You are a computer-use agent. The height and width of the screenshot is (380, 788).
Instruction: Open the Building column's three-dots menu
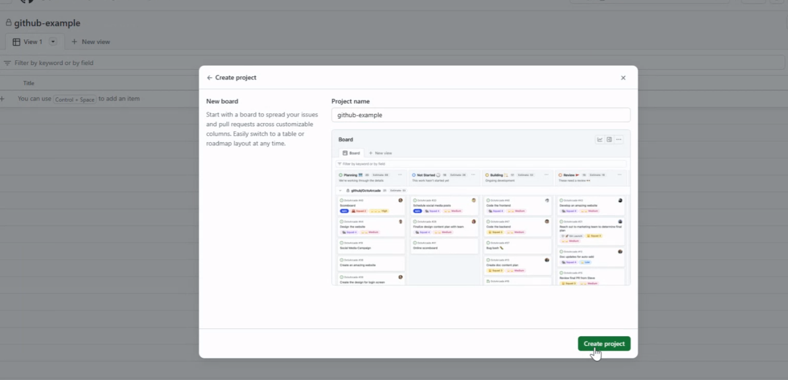pos(546,175)
